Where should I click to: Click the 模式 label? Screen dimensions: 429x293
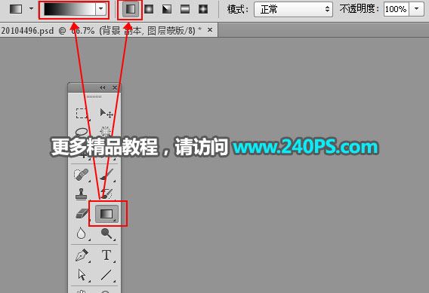(237, 10)
